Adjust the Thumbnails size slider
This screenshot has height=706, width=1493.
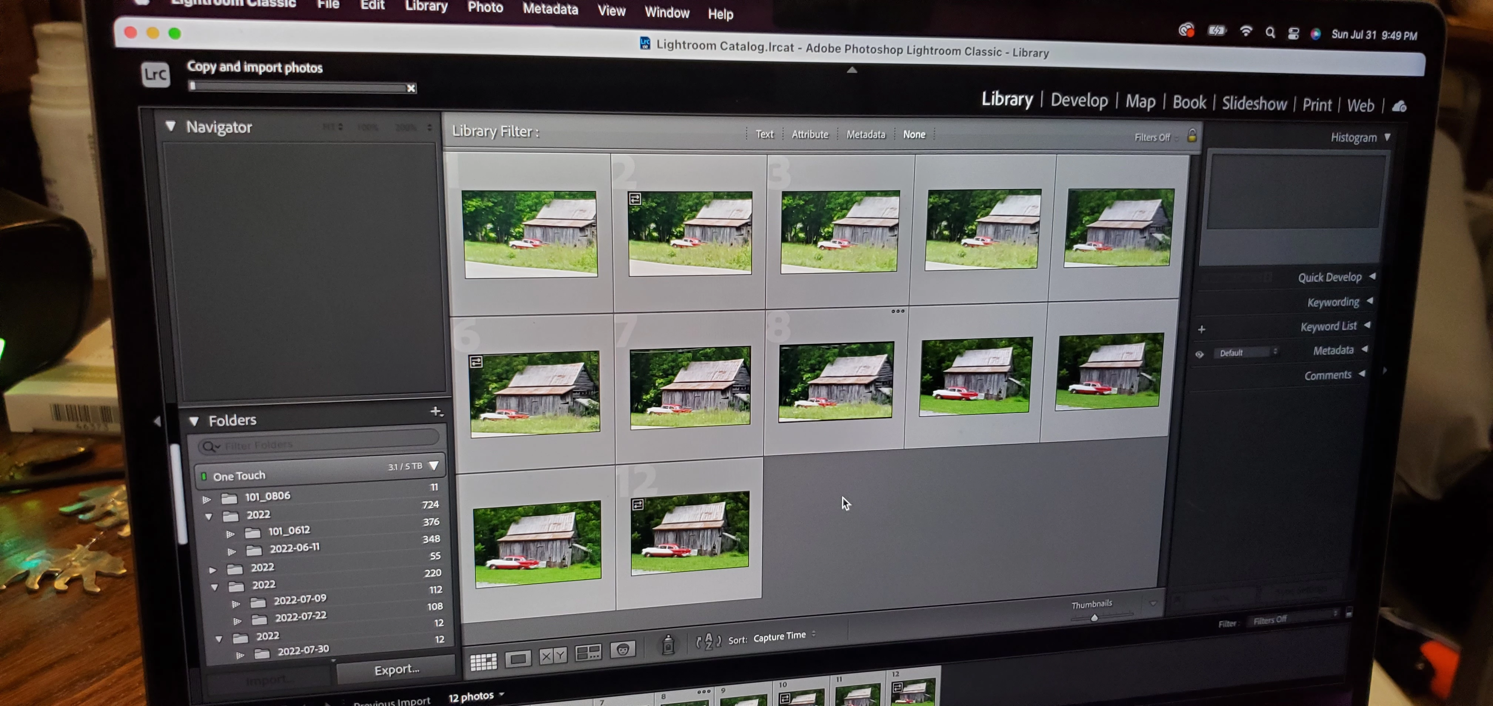[1094, 618]
